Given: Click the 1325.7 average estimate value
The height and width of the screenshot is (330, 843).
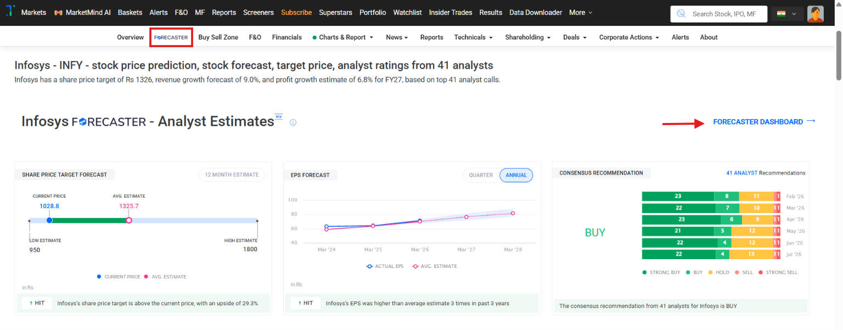Looking at the screenshot, I should click(129, 206).
